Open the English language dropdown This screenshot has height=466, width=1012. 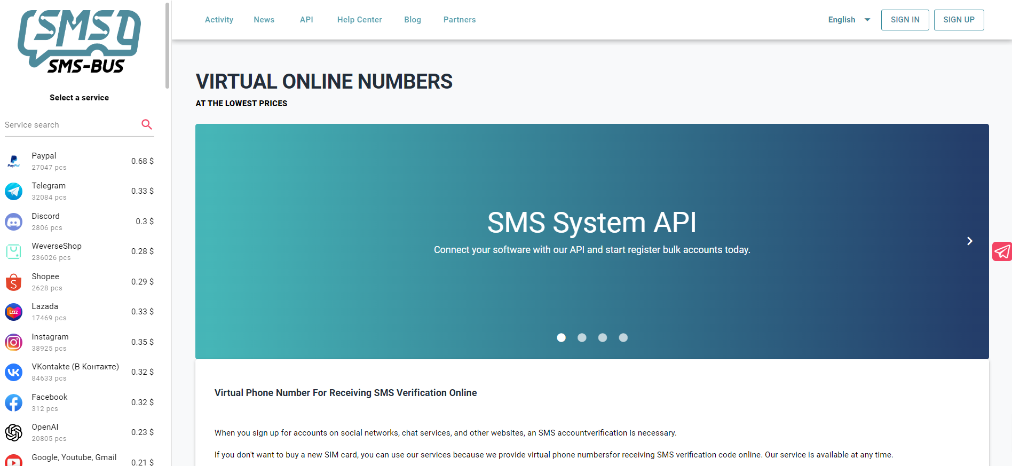849,20
